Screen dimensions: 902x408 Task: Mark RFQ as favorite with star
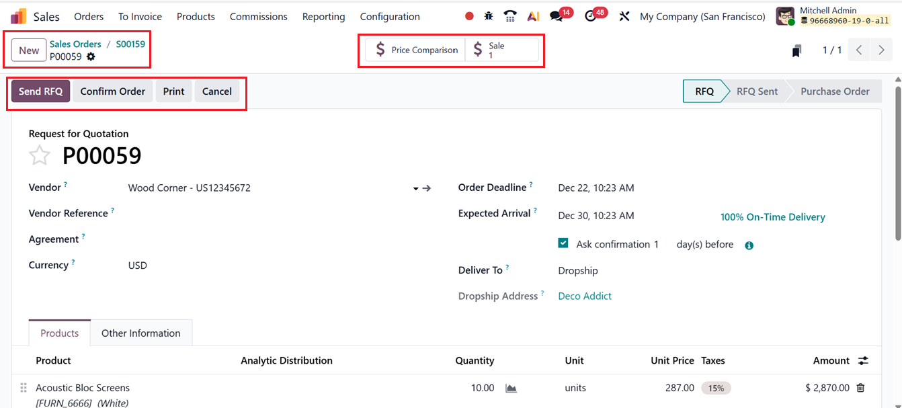coord(40,156)
